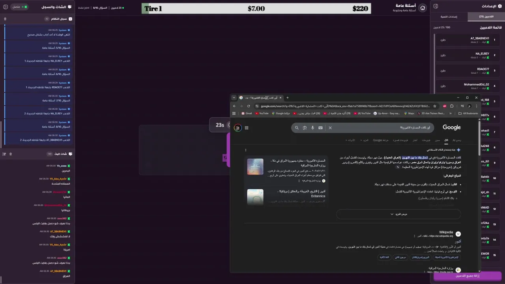Open a new Chrome tab with plus
Image resolution: width=505 pixels, height=284 pixels.
[x=287, y=97]
